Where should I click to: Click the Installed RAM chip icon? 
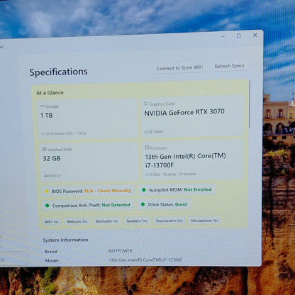(44, 149)
